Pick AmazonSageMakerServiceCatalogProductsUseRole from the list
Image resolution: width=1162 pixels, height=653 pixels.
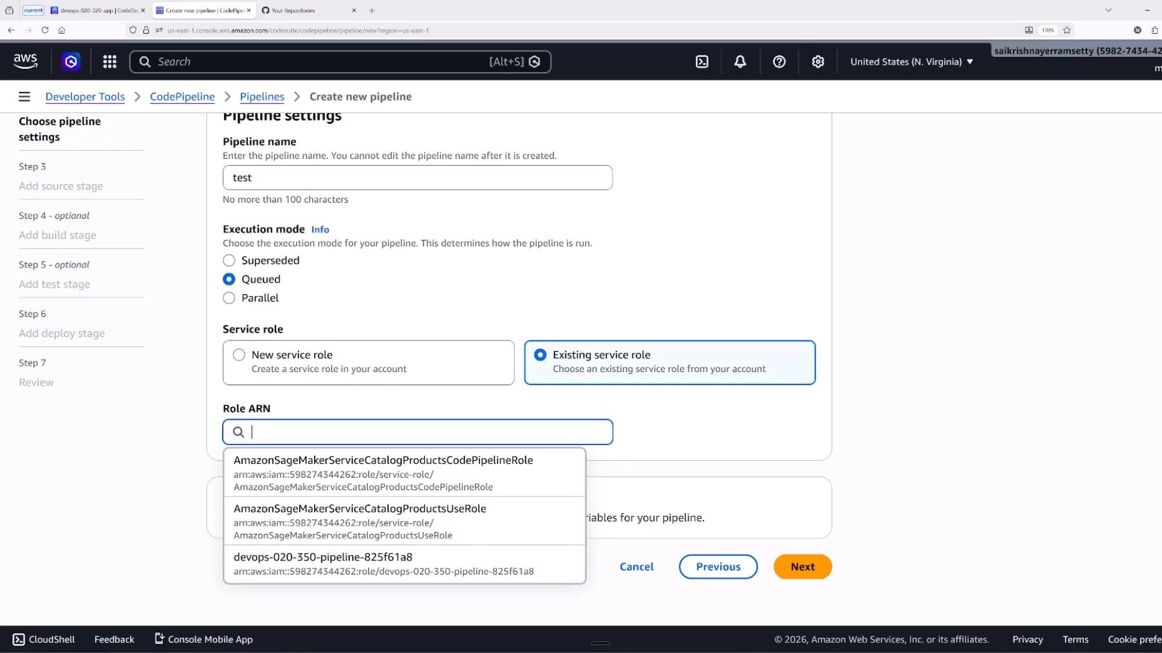404,521
